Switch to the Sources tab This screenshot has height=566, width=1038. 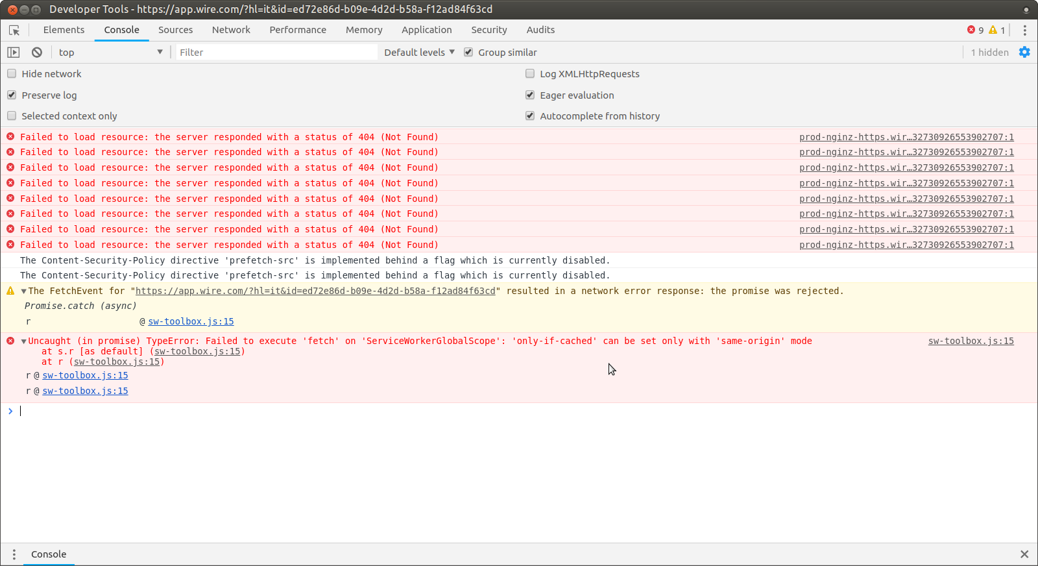175,30
